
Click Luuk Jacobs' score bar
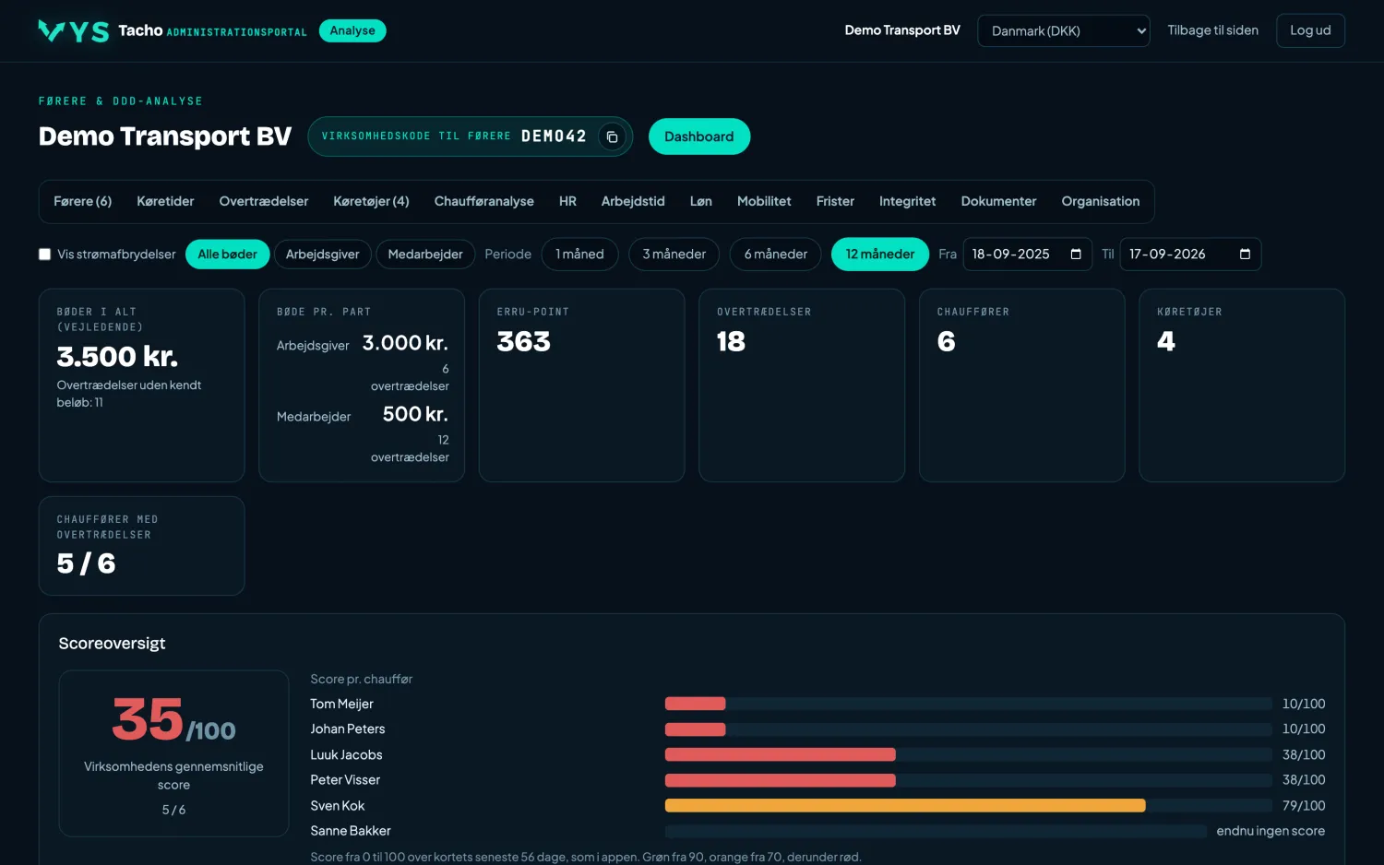[x=781, y=754]
